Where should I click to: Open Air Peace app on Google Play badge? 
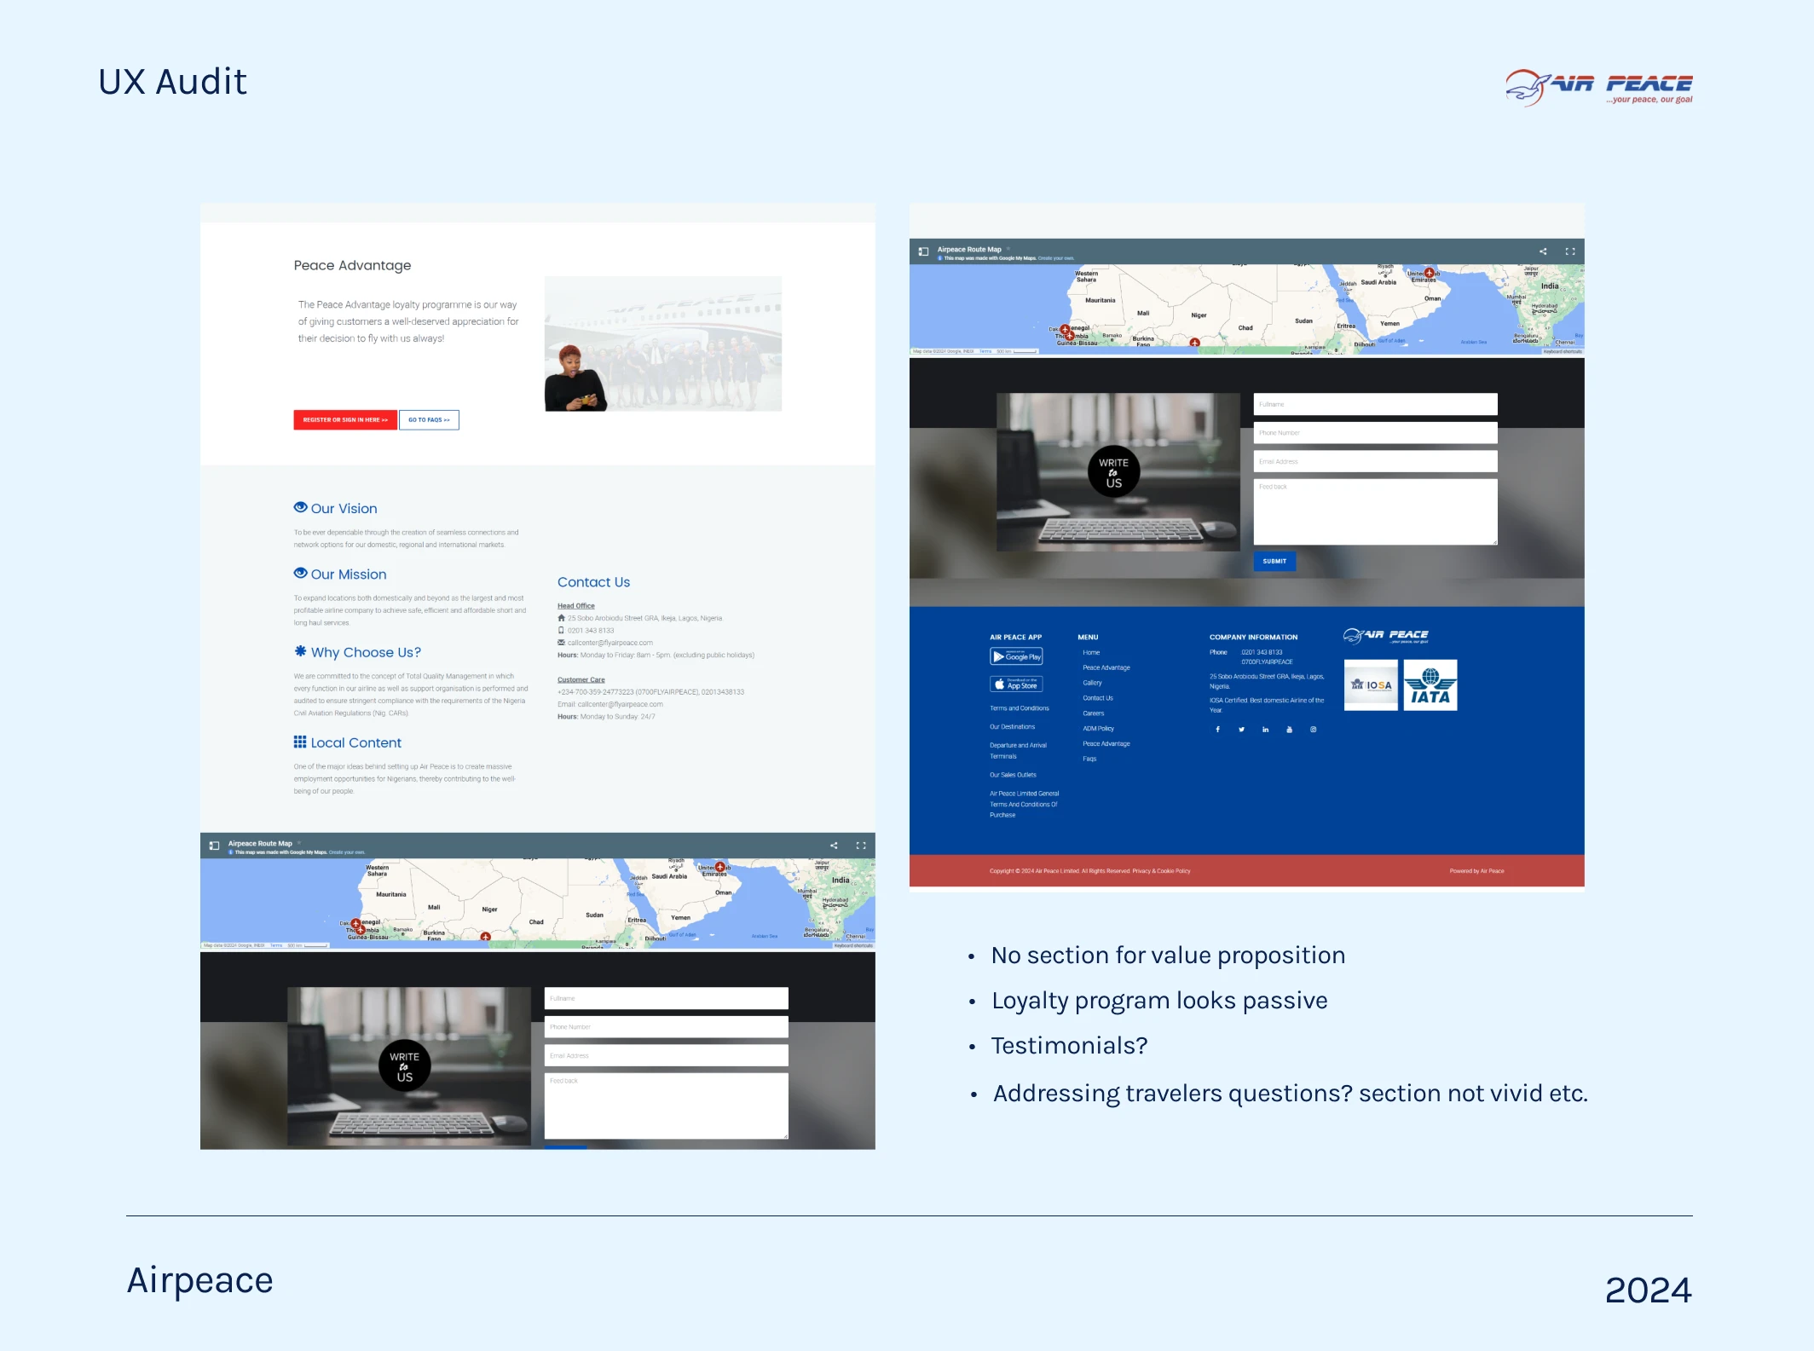pos(1016,656)
